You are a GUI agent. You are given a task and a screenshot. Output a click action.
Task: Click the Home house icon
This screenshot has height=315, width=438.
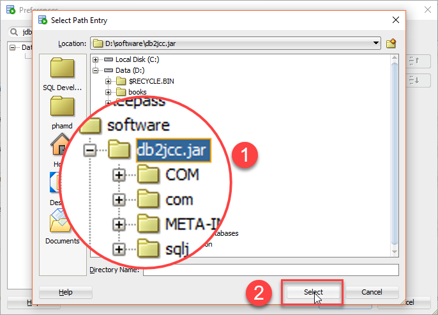(60, 144)
